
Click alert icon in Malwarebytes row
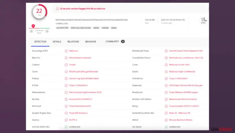point(66,92)
